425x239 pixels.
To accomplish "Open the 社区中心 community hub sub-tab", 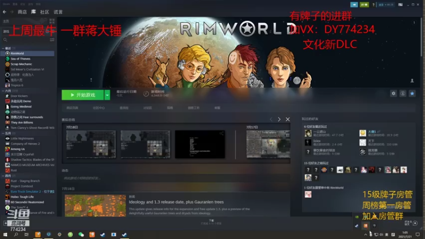I will coord(99,108).
